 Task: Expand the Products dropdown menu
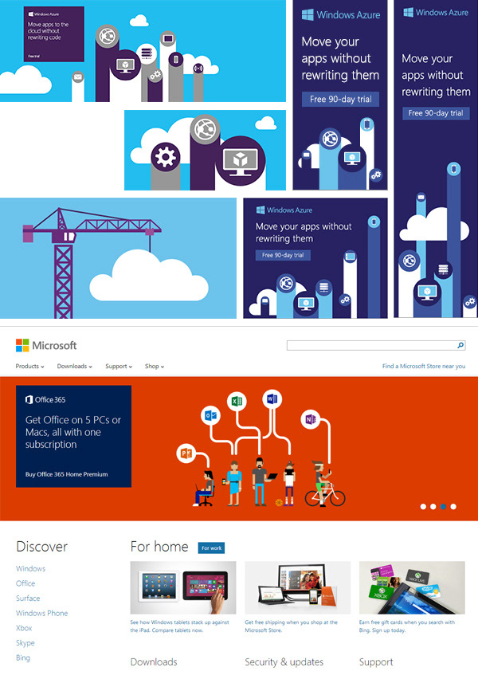pos(30,367)
